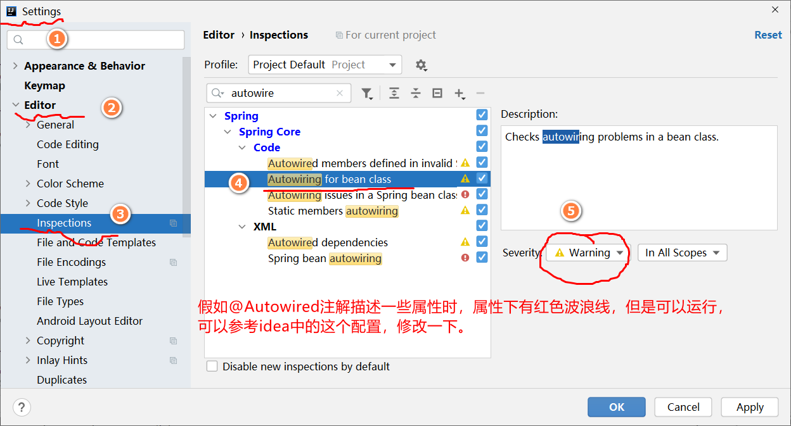Enable Disable new inspections by default
The width and height of the screenshot is (791, 426).
click(212, 366)
